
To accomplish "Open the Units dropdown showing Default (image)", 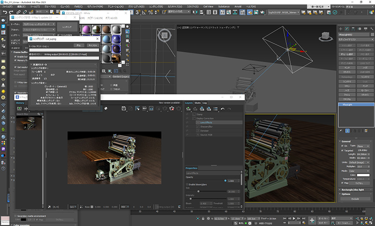I will click(359, 162).
